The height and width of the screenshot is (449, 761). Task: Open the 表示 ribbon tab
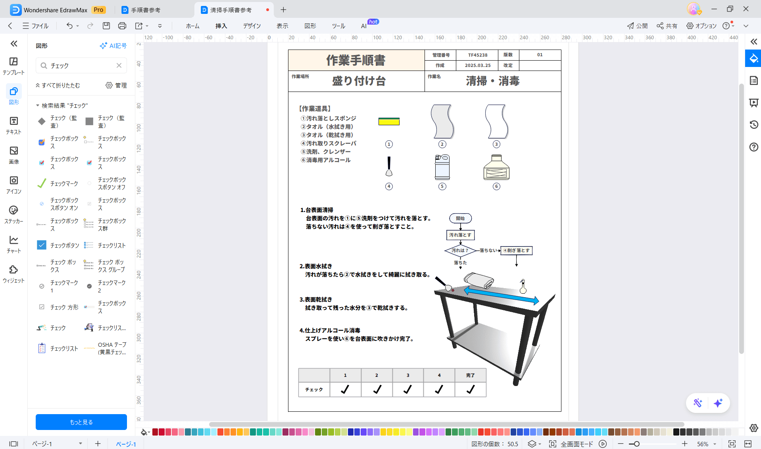282,26
